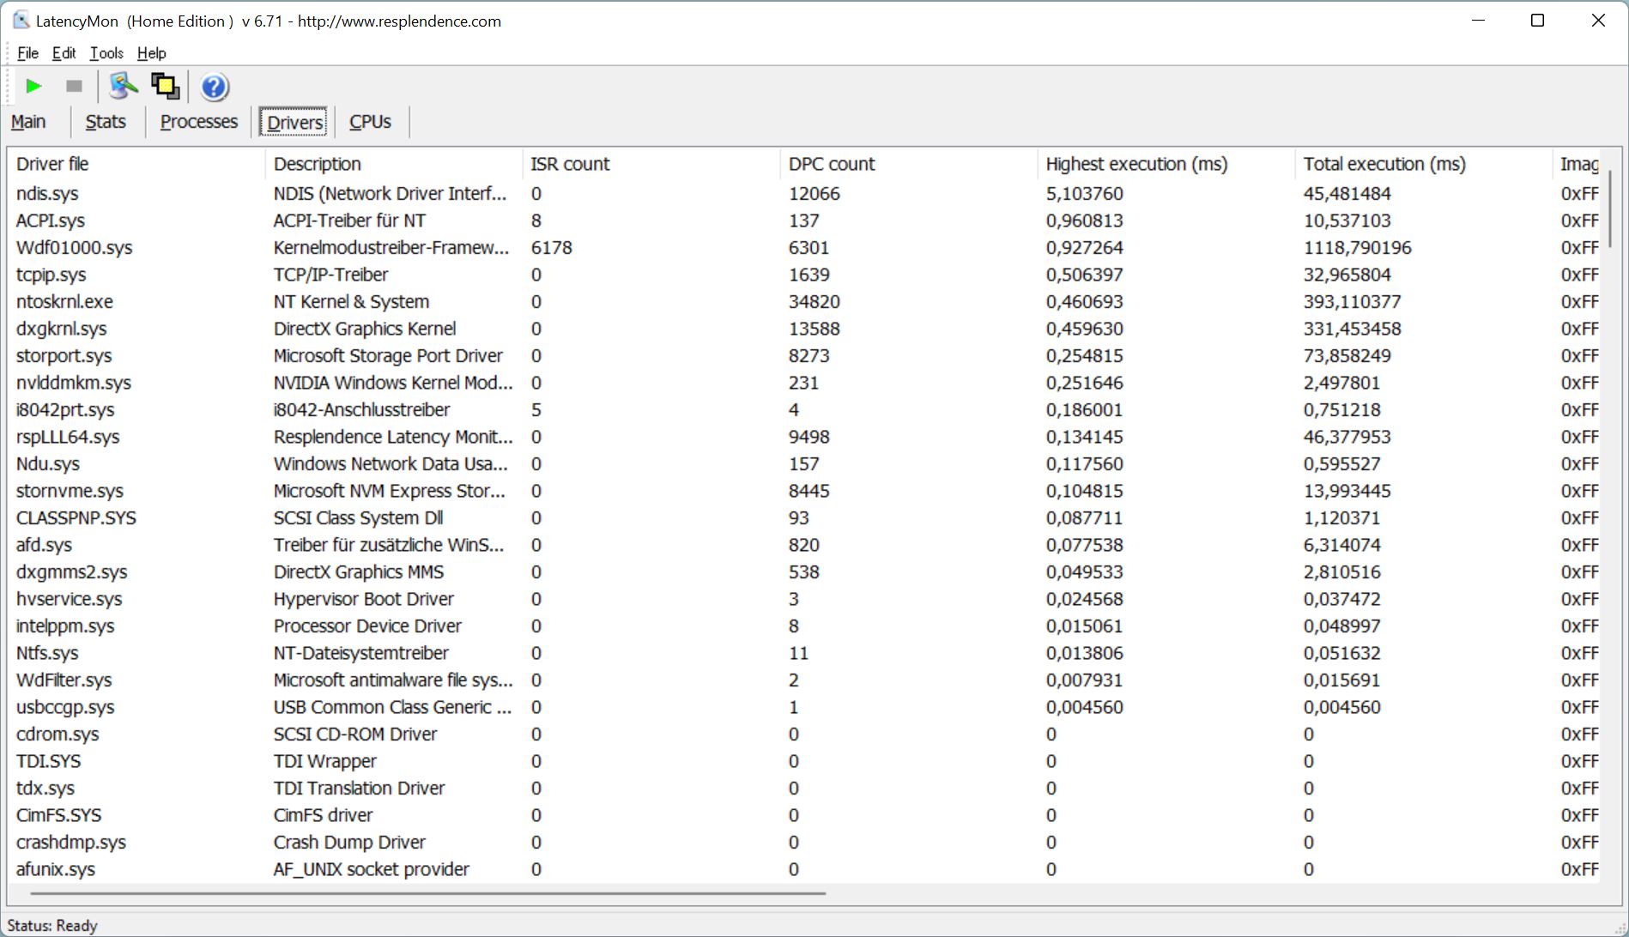Open the Tools menu
The height and width of the screenshot is (937, 1629).
click(106, 53)
